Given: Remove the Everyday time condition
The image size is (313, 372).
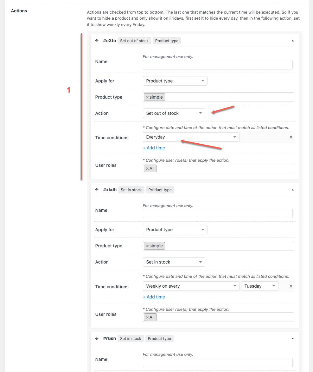Looking at the screenshot, I should [291, 137].
